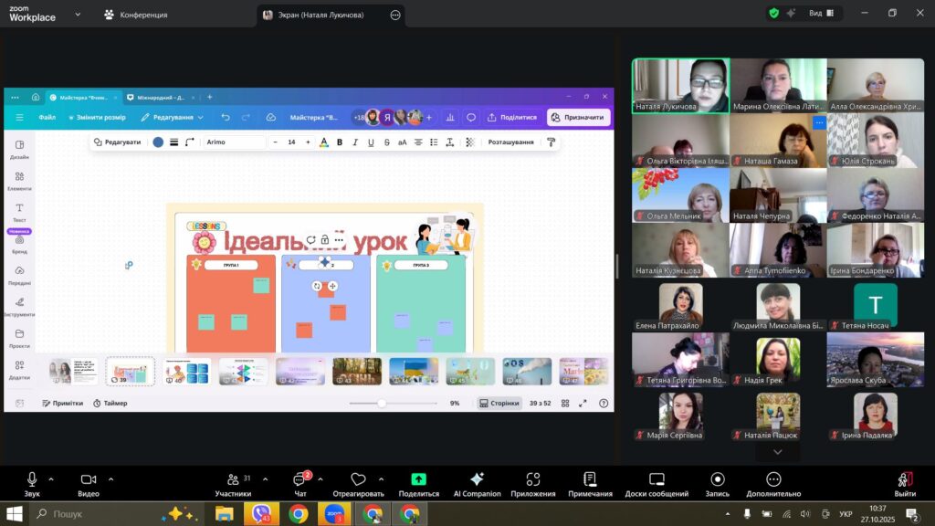Screen dimensions: 935x526
Task: Open Google Chrome from the Windows taskbar
Action: 298,514
